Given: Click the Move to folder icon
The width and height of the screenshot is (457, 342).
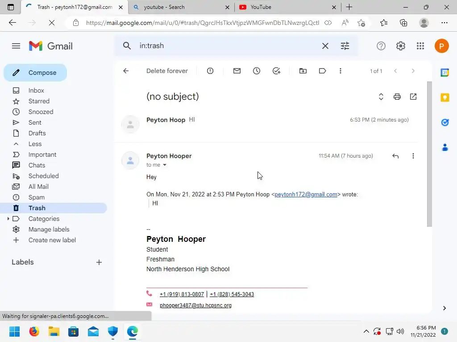Looking at the screenshot, I should click(x=303, y=71).
